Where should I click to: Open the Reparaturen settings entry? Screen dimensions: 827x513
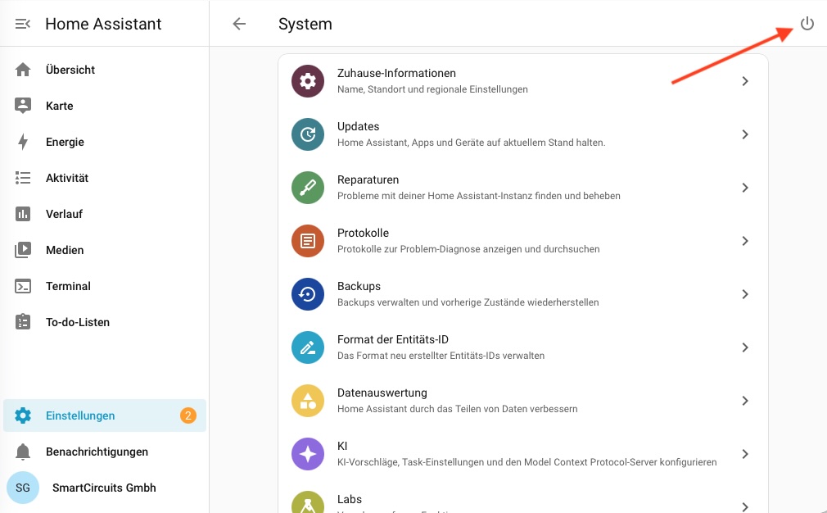click(x=522, y=188)
